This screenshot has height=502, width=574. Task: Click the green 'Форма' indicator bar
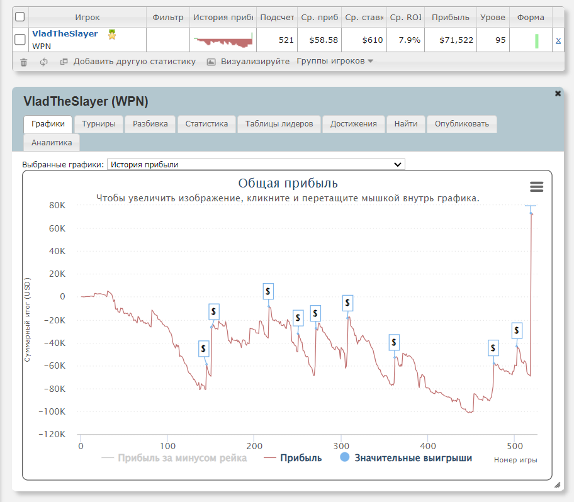tap(536, 41)
